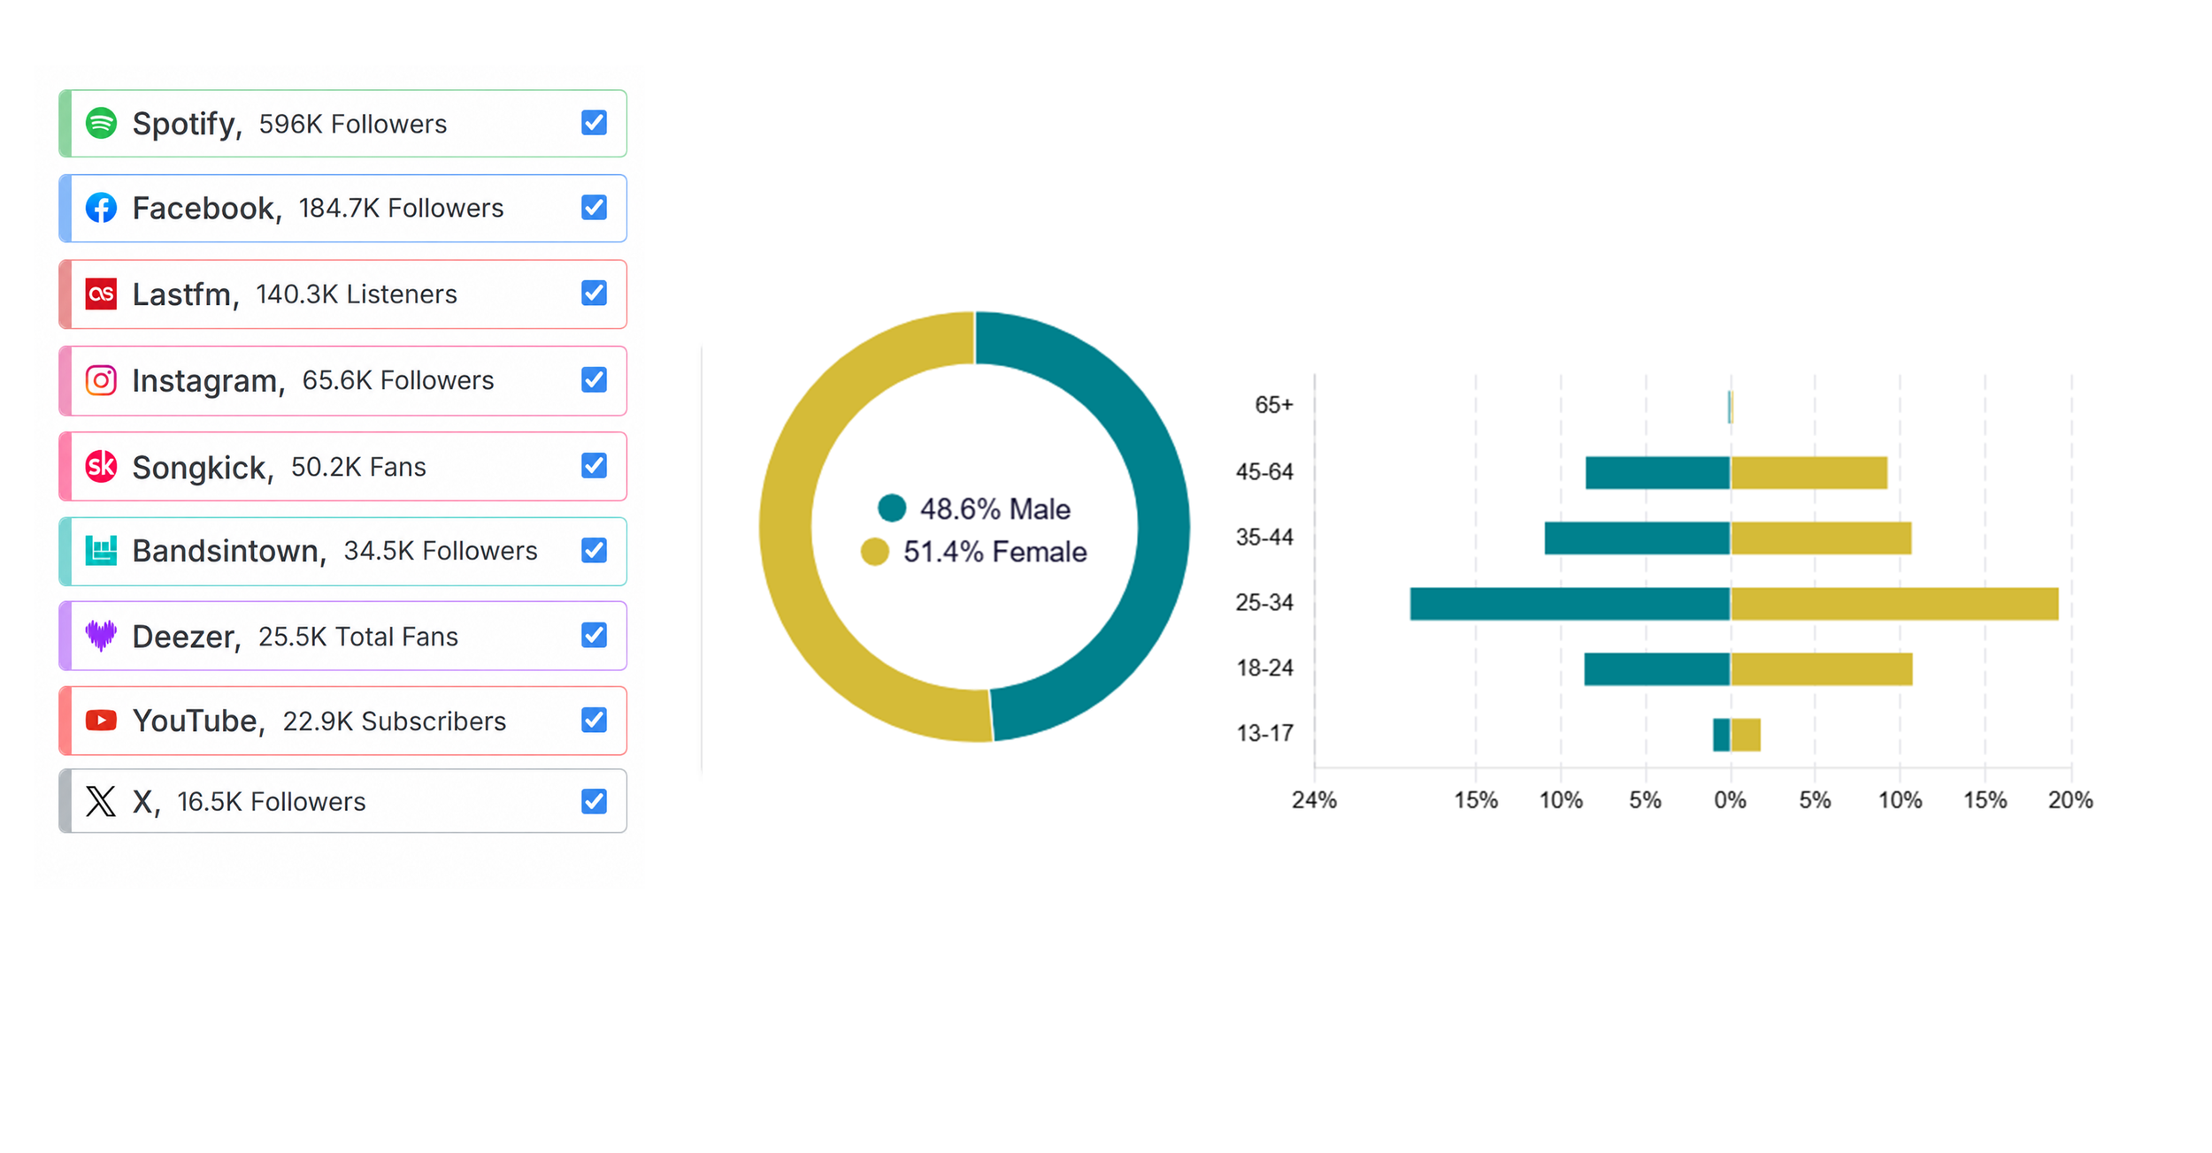Click the '22.9K Subscribers' text
The height and width of the screenshot is (1153, 2212).
[395, 722]
